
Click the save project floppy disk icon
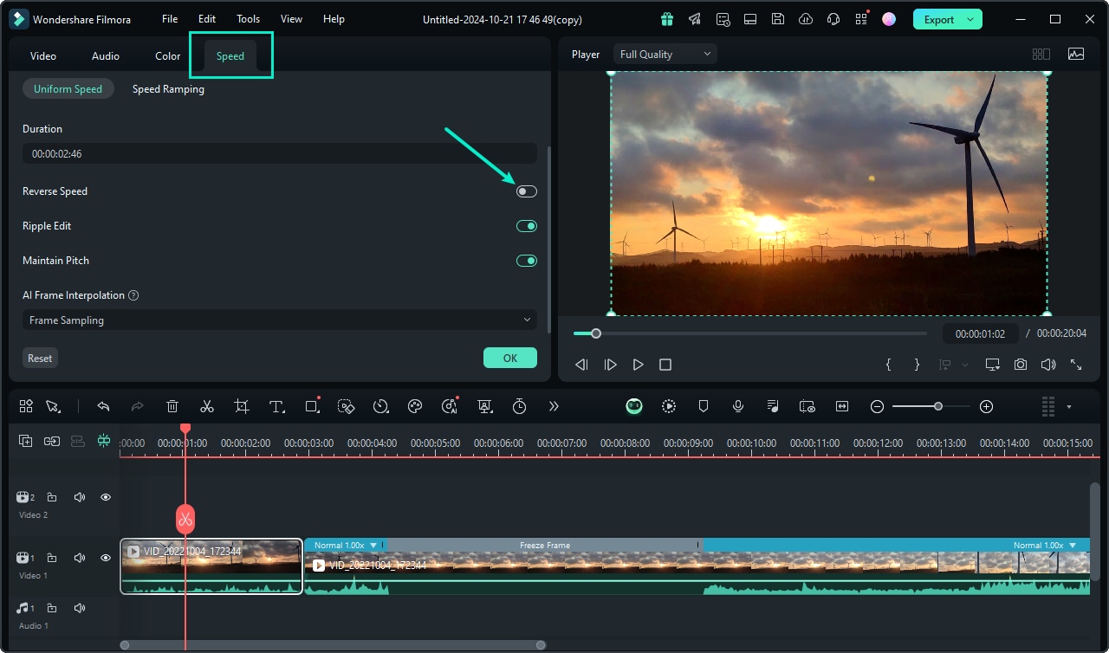pos(778,19)
